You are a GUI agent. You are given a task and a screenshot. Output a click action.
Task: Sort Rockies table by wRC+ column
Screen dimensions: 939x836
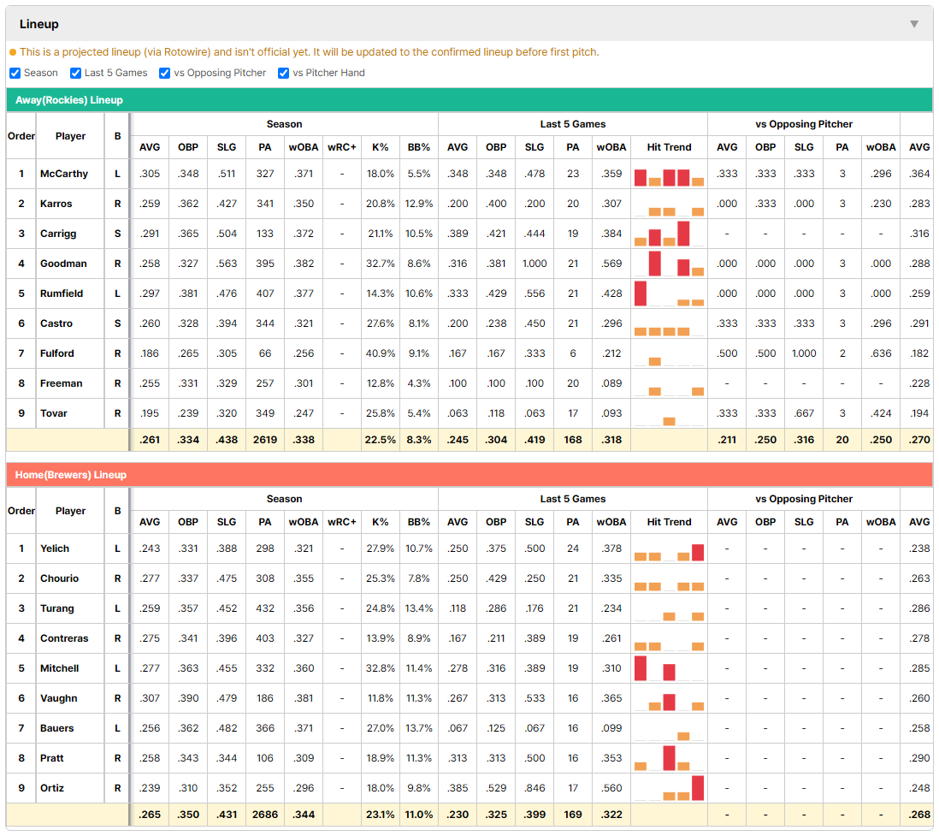(341, 147)
